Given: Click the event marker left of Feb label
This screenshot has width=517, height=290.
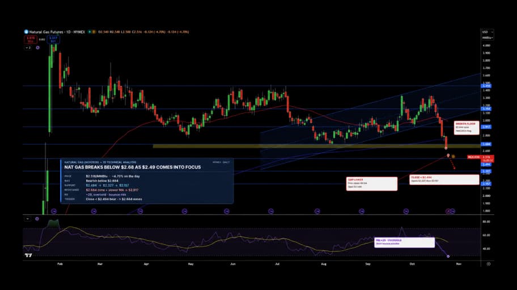Looking at the screenshot, I should [x=54, y=211].
